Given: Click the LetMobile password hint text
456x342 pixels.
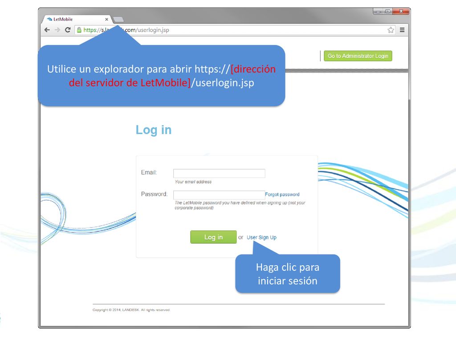Looking at the screenshot, I should point(240,205).
